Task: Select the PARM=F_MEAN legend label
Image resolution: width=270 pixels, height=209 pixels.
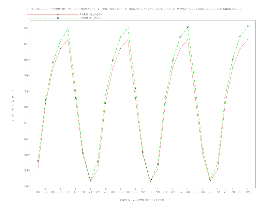Action: (91, 18)
